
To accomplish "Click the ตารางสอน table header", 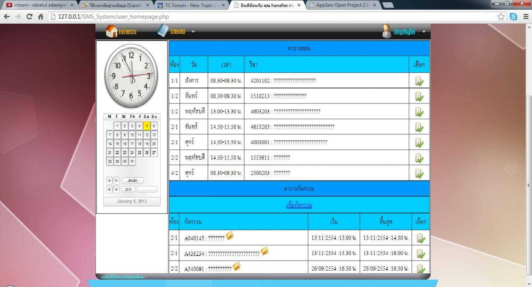I will point(299,49).
